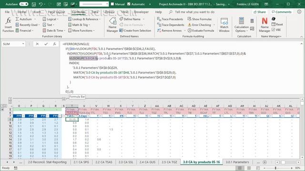
Task: Open the 2.1 CA SPG sheet
Action: point(81,162)
